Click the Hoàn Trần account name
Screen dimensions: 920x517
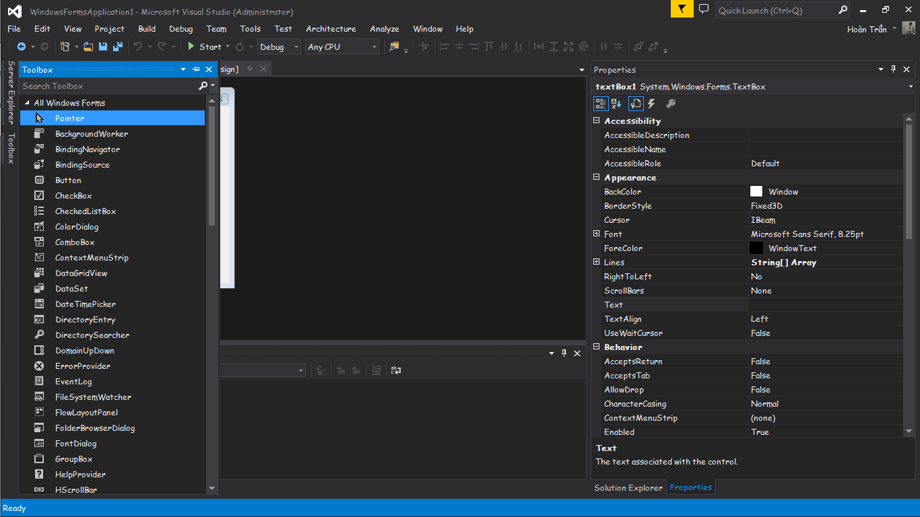(x=867, y=29)
